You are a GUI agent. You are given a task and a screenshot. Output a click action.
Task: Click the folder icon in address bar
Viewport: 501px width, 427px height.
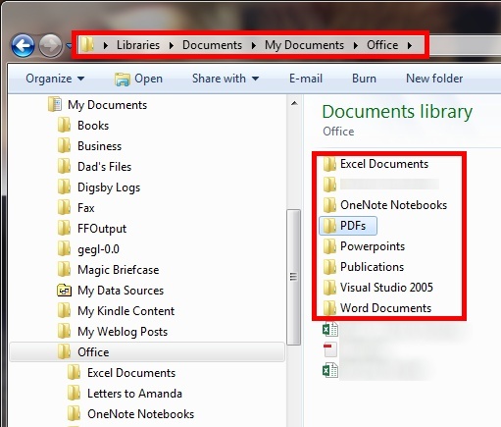point(87,44)
